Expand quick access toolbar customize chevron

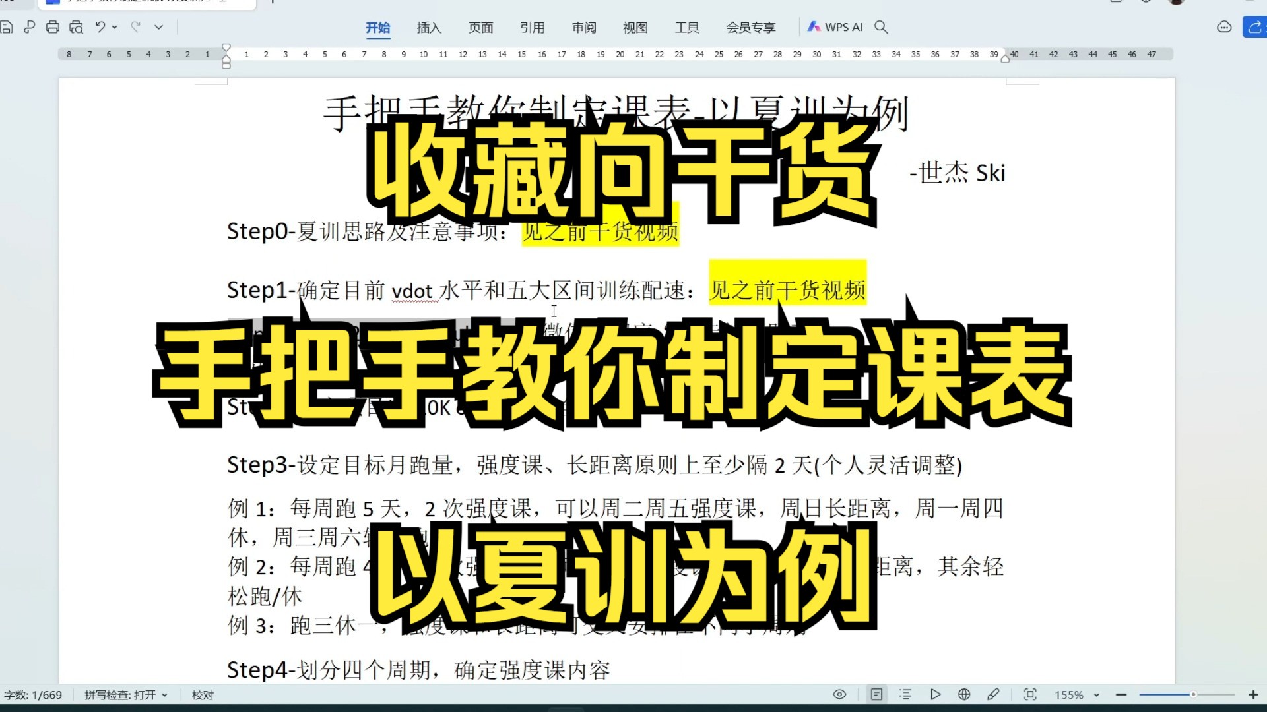pos(158,27)
